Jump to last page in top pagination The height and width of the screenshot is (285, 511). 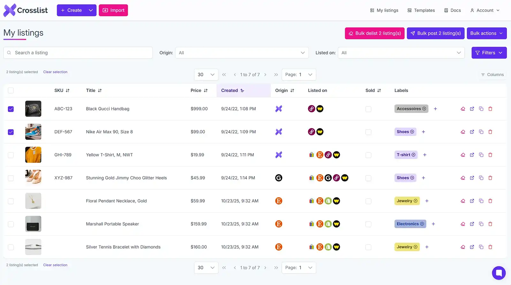[276, 75]
